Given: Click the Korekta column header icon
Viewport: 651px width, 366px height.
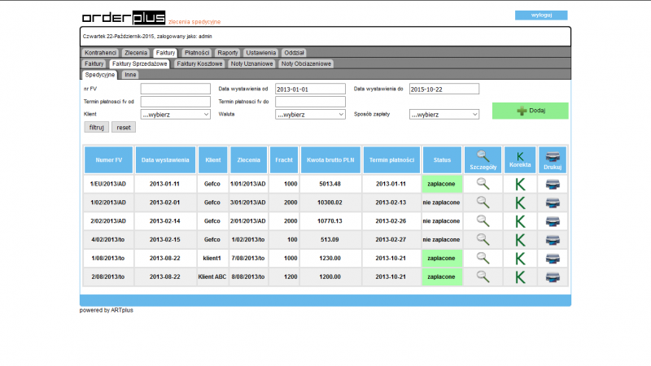Looking at the screenshot, I should pyautogui.click(x=520, y=156).
